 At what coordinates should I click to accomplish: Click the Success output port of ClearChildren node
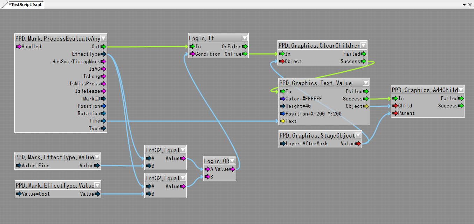364,62
